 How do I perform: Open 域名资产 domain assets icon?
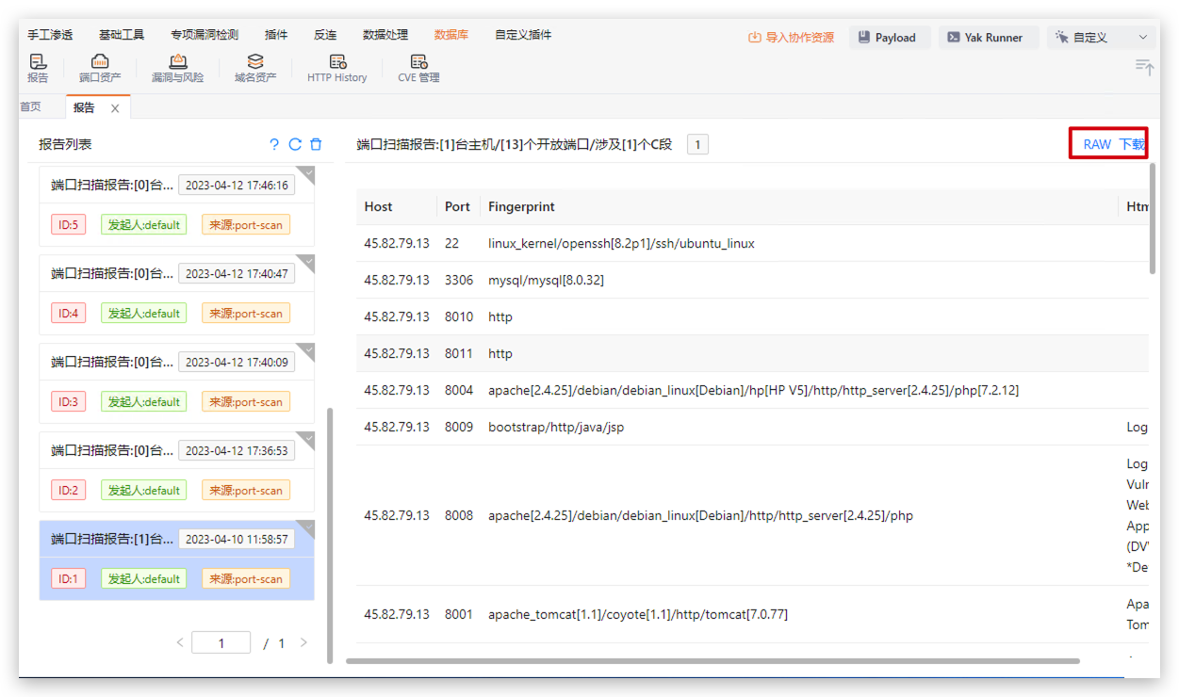255,68
